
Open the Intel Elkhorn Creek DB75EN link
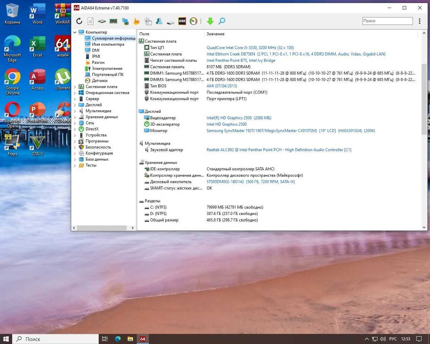tap(296, 54)
